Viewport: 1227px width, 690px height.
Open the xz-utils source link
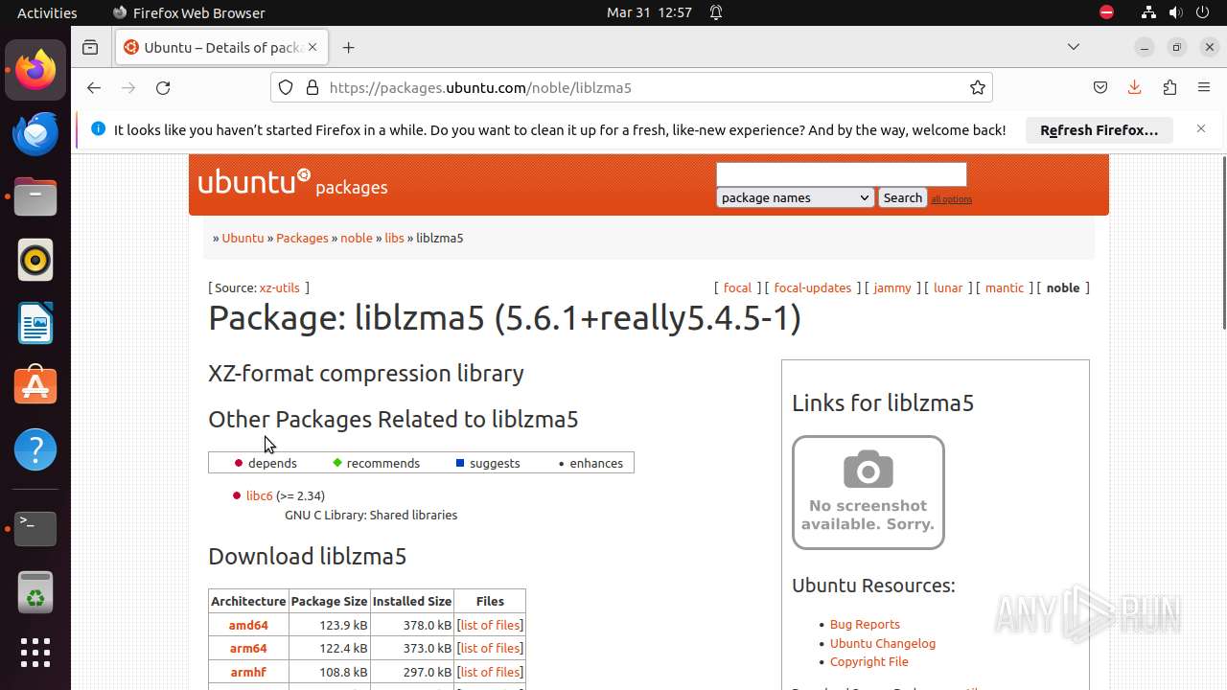click(279, 287)
